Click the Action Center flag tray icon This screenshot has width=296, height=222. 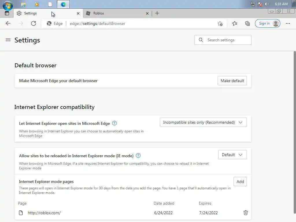260,4
